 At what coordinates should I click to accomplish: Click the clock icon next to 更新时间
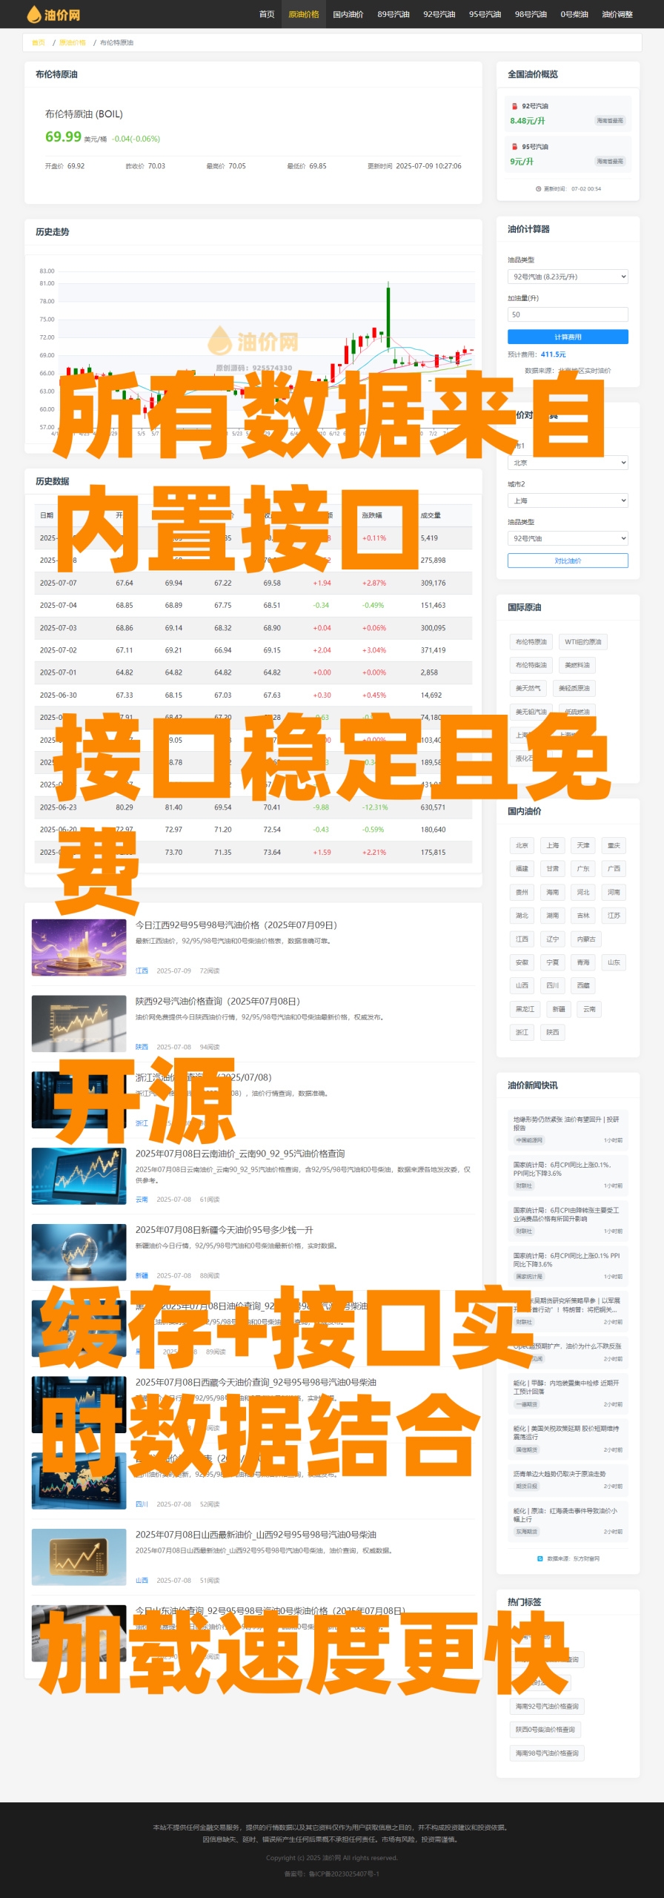click(538, 188)
